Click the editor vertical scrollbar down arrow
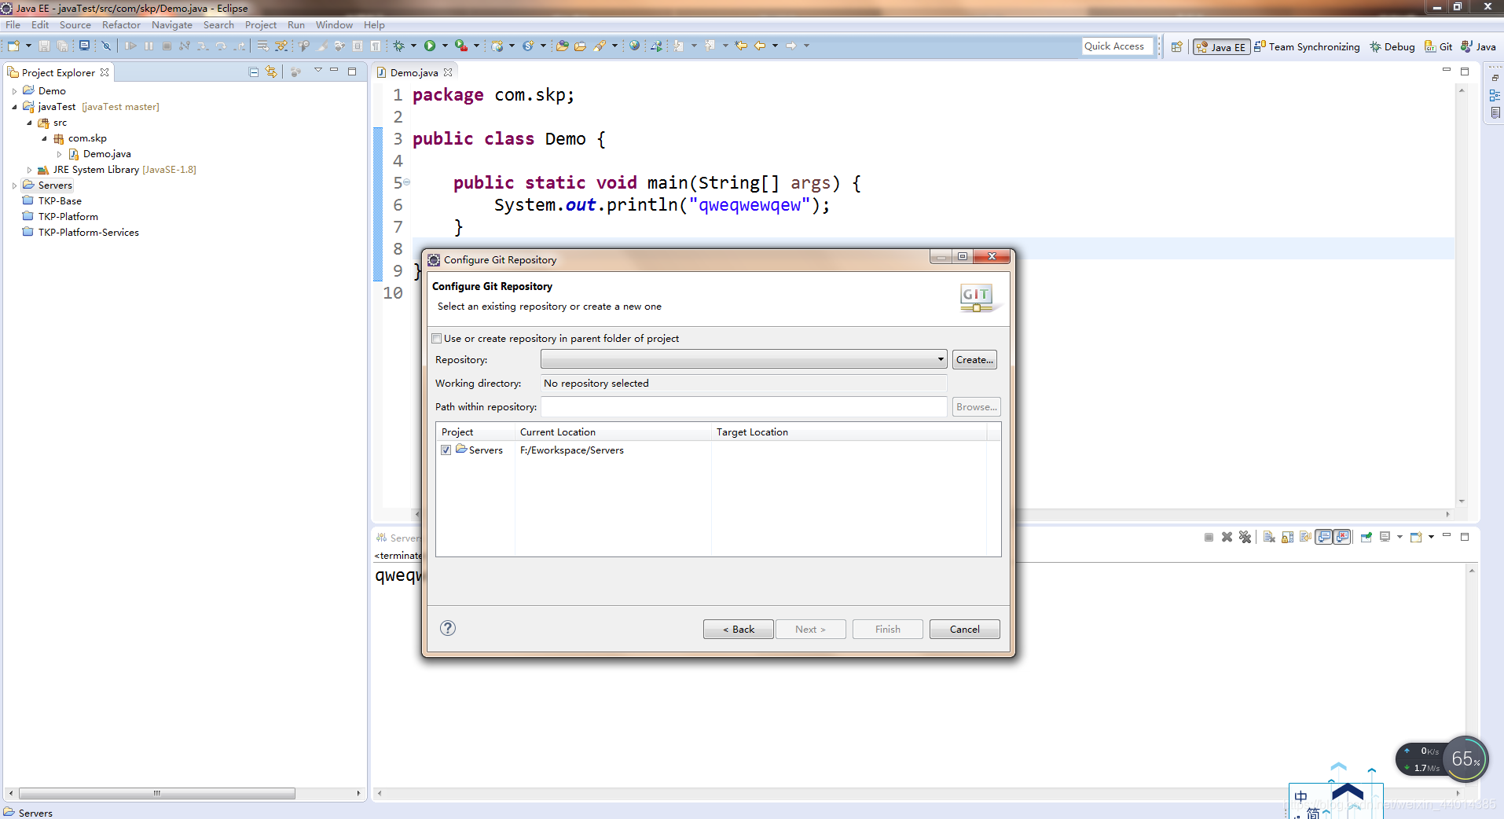 pos(1462,501)
